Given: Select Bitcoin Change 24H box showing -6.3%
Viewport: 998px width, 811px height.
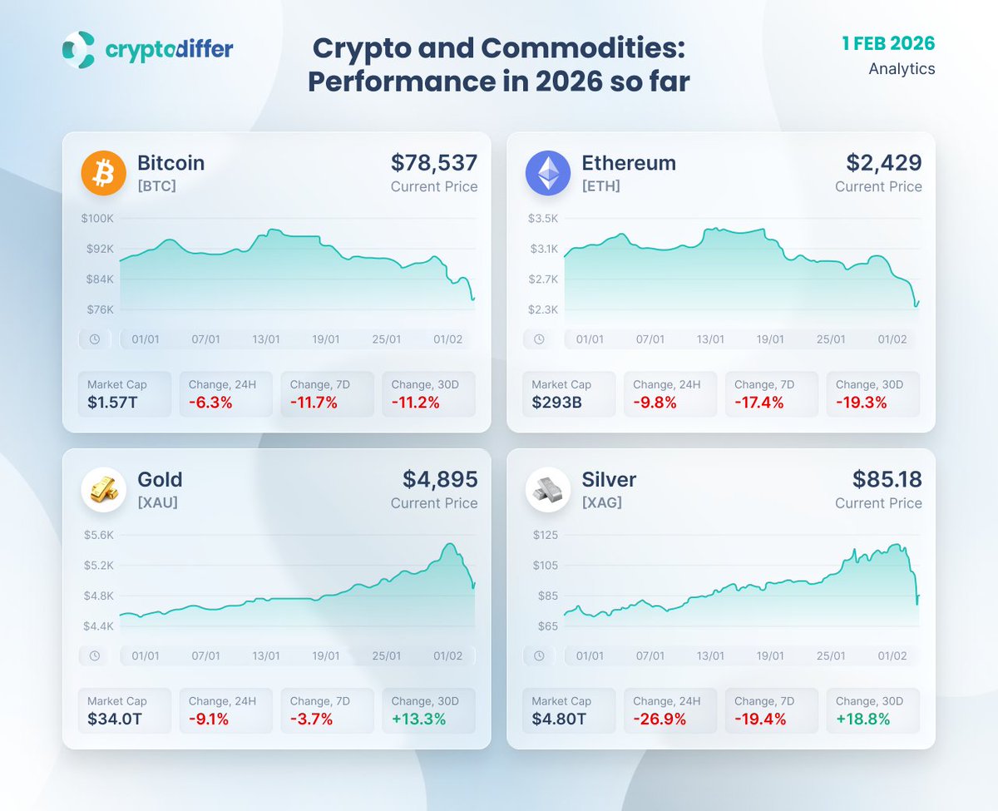Looking at the screenshot, I should tap(225, 393).
